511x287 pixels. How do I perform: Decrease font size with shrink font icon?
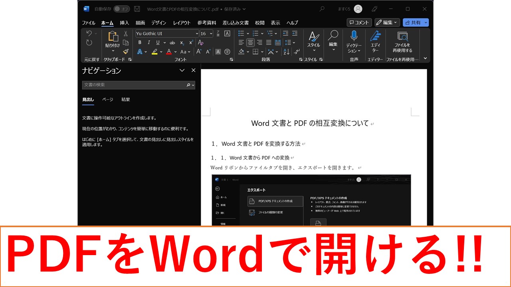click(x=208, y=52)
